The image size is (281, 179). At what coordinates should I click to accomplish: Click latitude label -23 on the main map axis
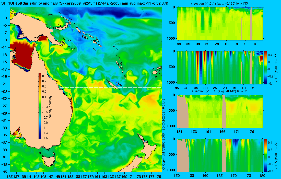(x=4, y=91)
